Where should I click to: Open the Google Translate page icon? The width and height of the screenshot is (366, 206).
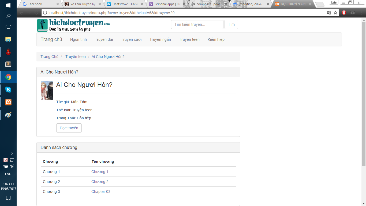329,13
